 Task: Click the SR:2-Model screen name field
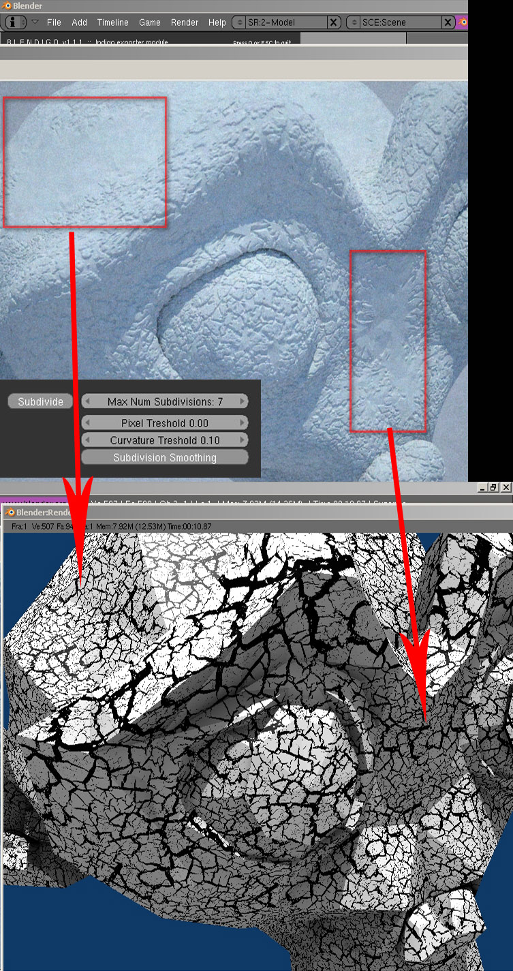tap(286, 22)
